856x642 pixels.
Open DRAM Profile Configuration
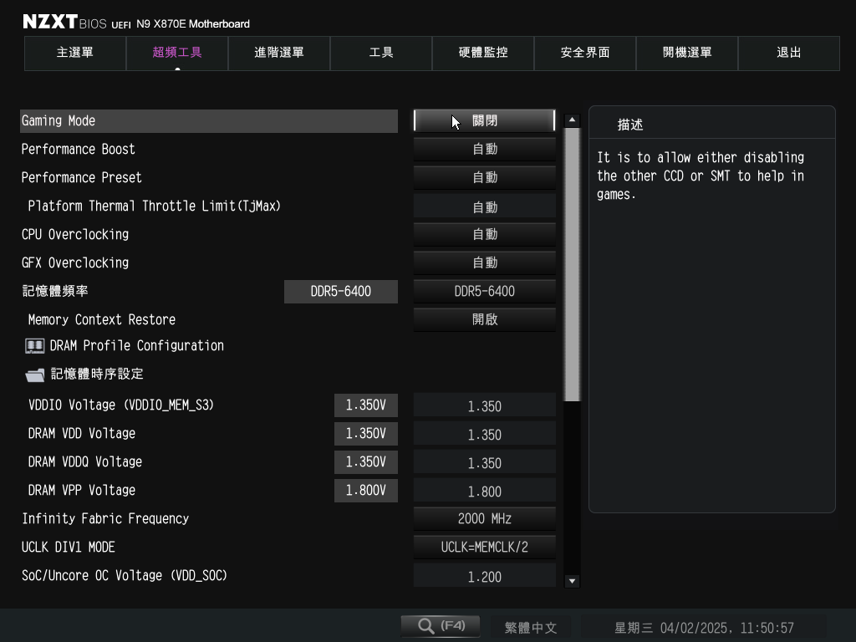[x=136, y=345]
